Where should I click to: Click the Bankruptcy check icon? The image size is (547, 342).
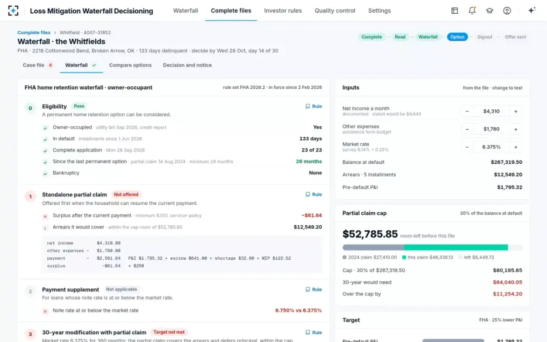coord(45,173)
